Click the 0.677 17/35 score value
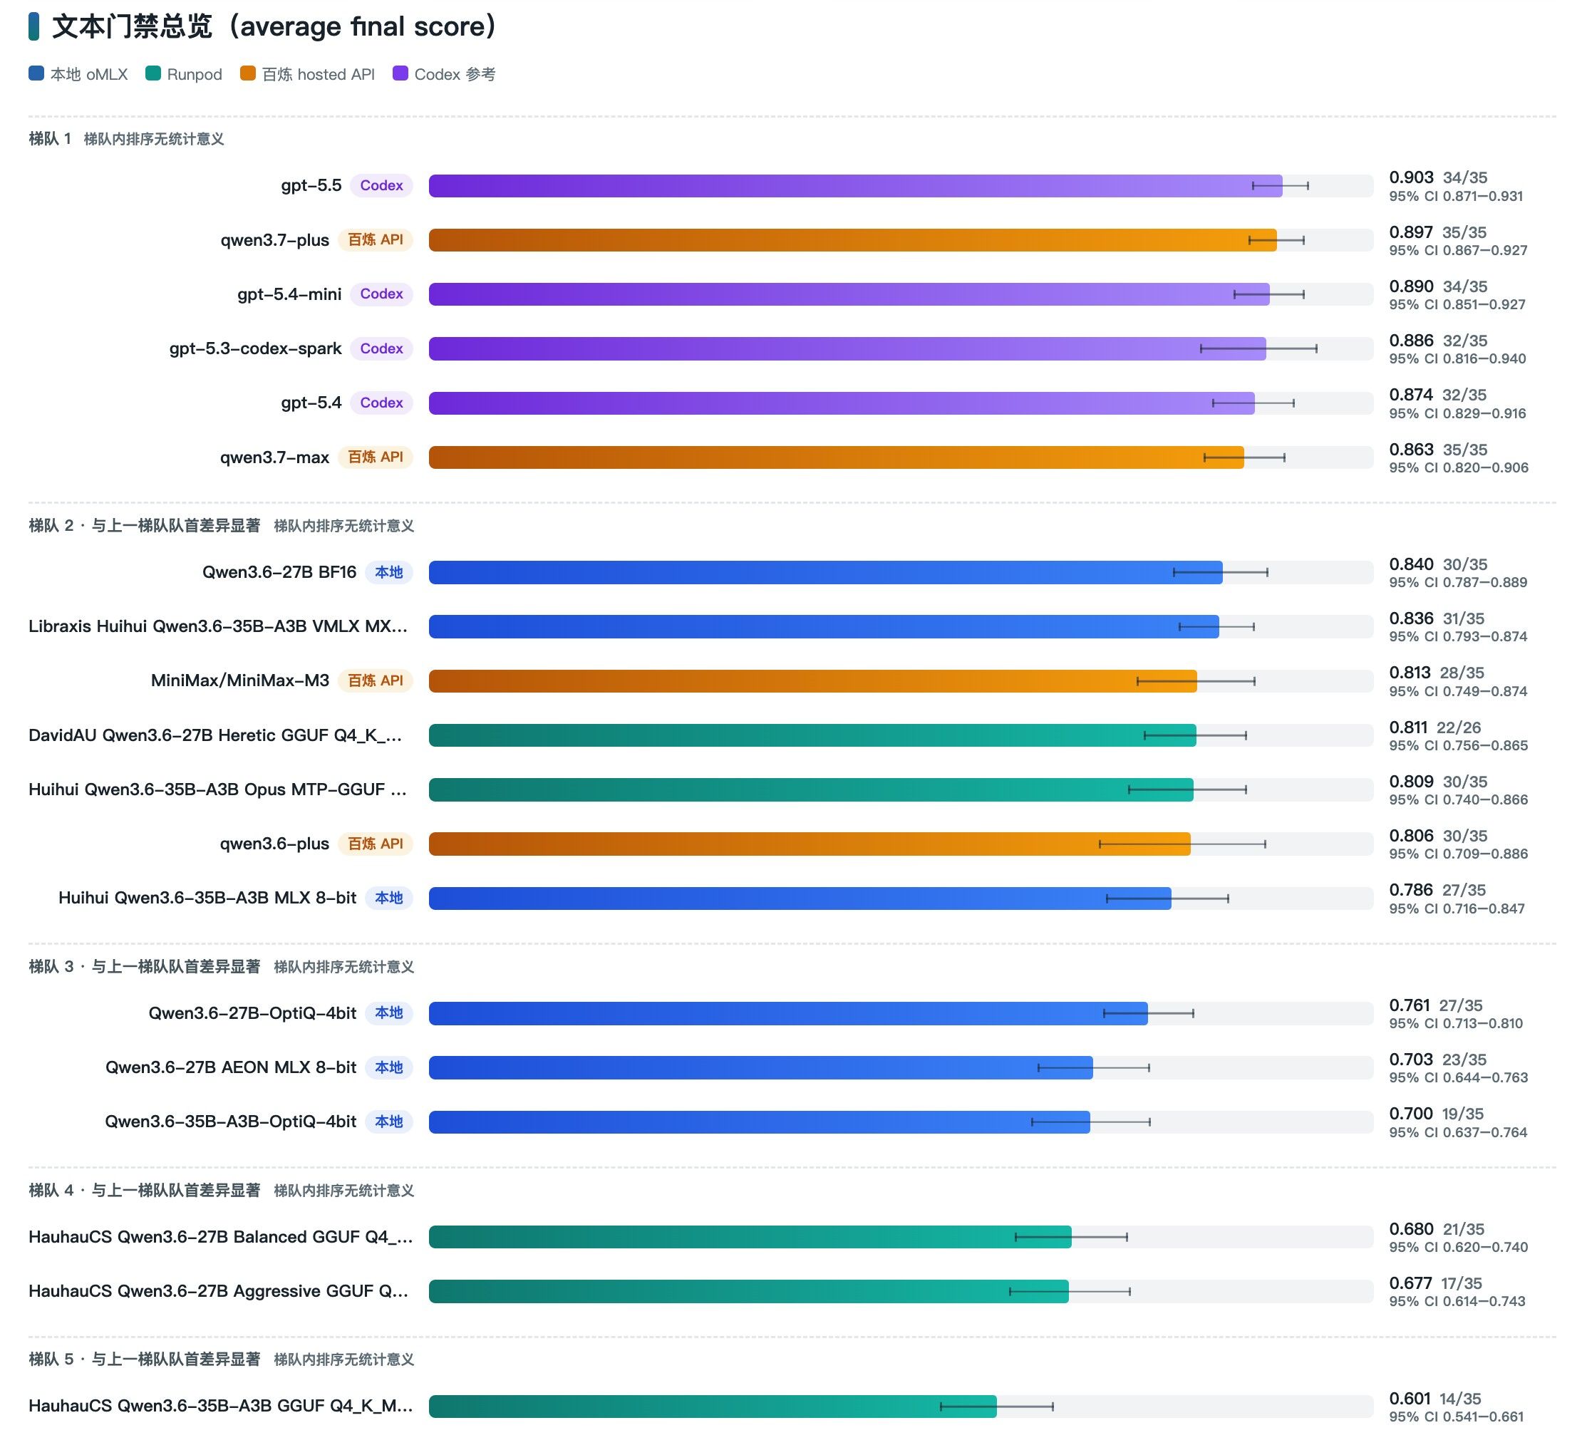Screen dimensions: 1582x1445 coord(1436,1283)
